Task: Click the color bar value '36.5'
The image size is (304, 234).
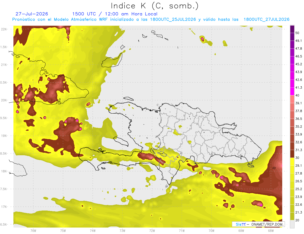Action: [x=299, y=119]
